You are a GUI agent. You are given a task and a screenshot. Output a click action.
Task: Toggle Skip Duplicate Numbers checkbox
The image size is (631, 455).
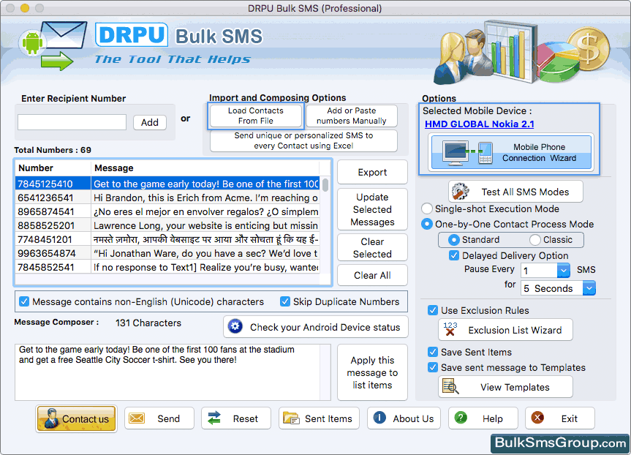[285, 301]
